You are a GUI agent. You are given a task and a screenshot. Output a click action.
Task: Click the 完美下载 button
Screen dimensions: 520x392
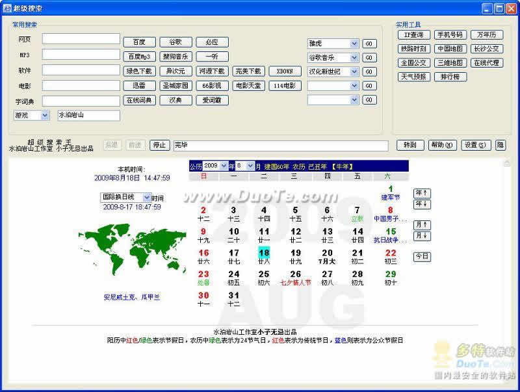click(249, 72)
